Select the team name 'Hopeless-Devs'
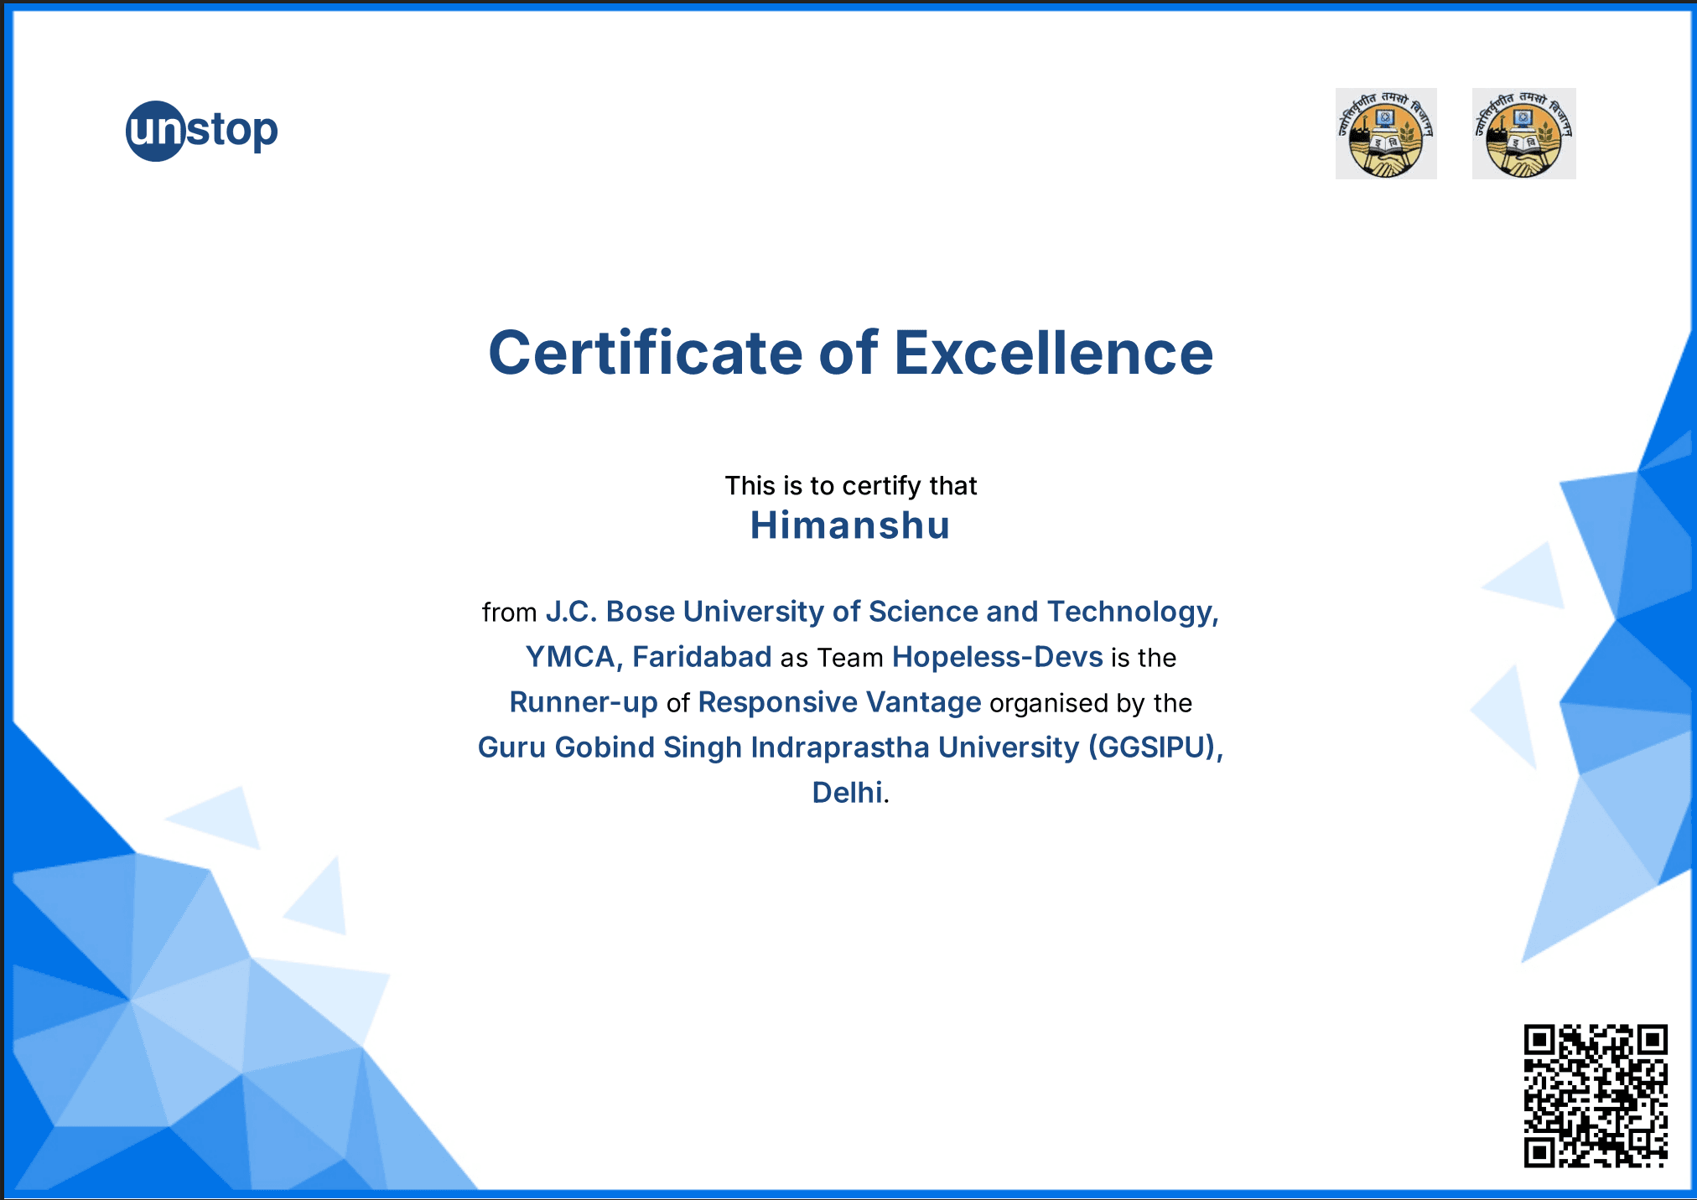Screen dimensions: 1697x1200 click(998, 657)
